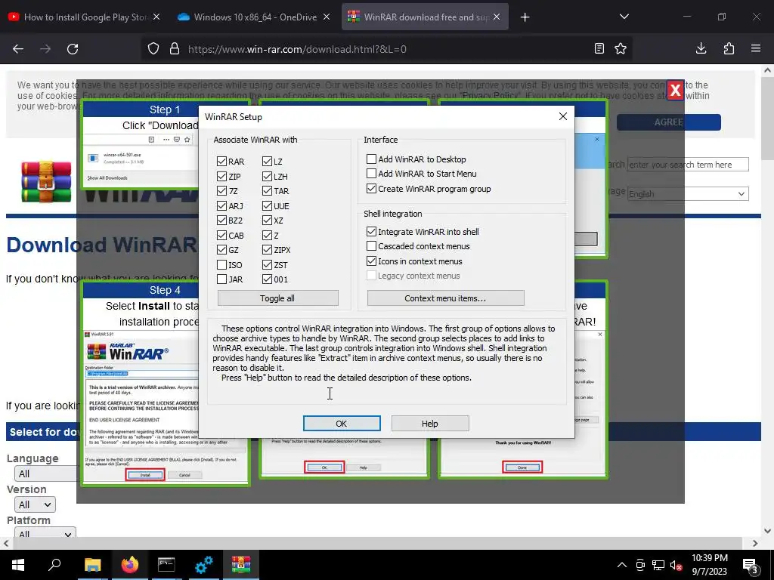Open Context menu items button

445,298
